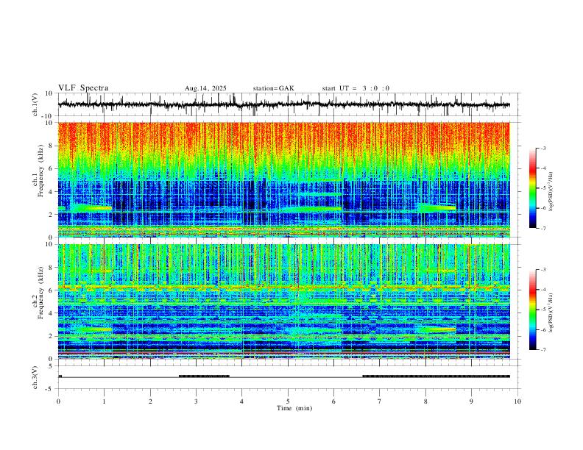Viewport: 583px width, 450px height.
Task: Click the ch.2 spectrogram color bar
Action: [x=532, y=310]
